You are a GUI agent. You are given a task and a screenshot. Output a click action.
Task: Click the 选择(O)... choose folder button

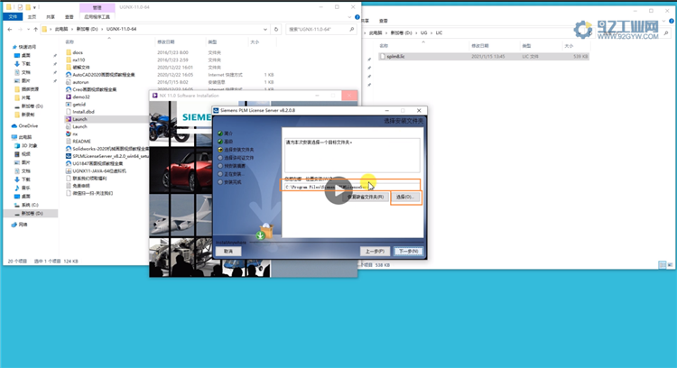click(x=405, y=198)
